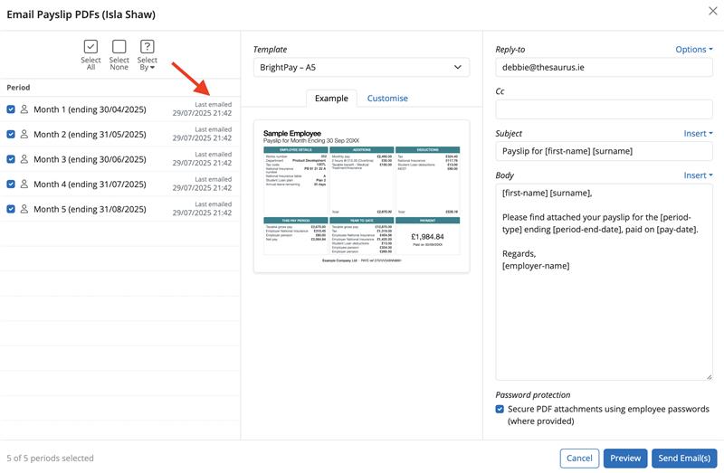
Task: Open the Subject Insert dropdown
Action: [698, 134]
